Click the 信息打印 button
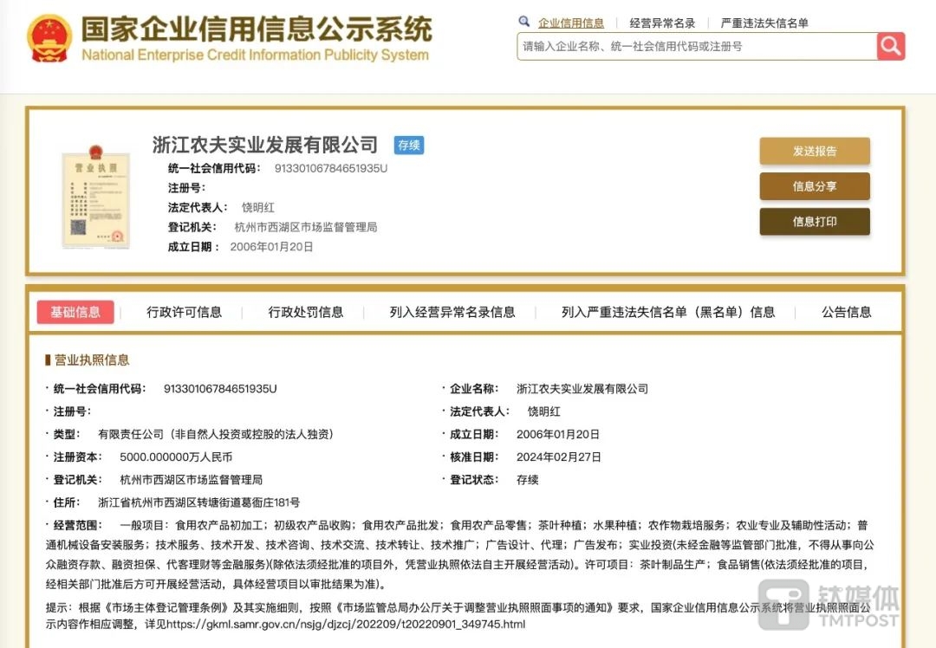This screenshot has width=936, height=648. tap(815, 222)
